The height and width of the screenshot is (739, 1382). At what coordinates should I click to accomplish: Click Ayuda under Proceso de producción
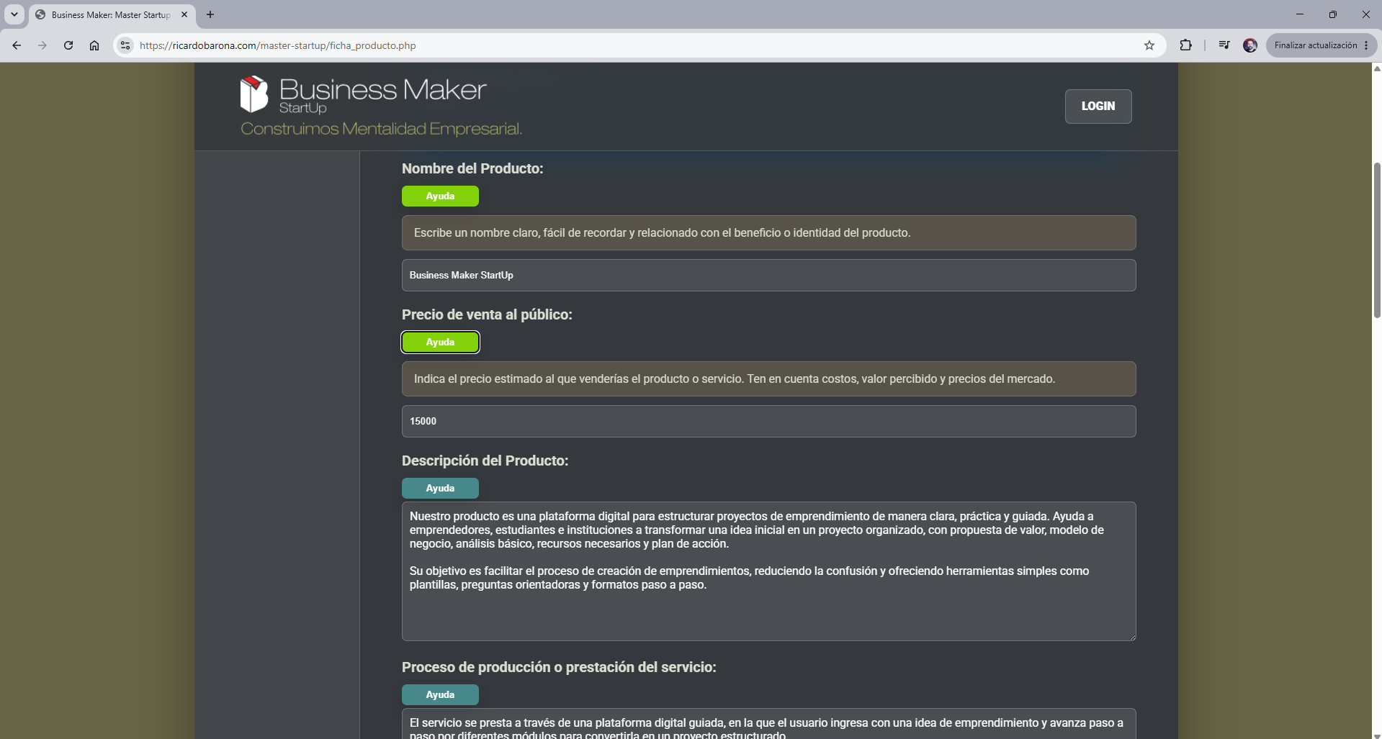440,694
